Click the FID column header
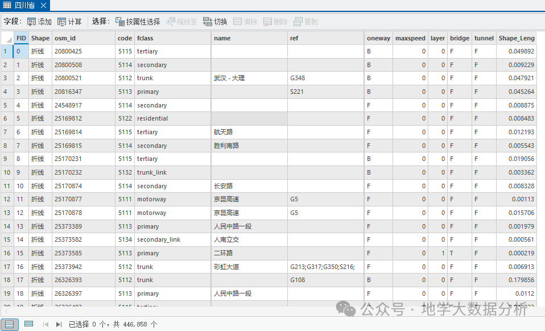The height and width of the screenshot is (331, 545). pos(21,38)
